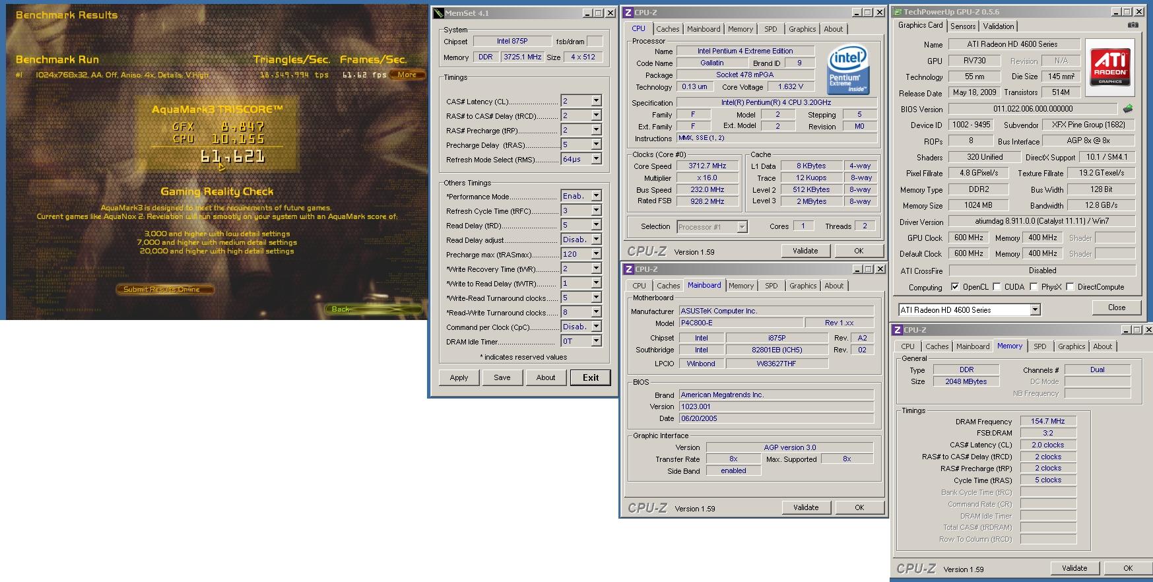
Task: Select Memory tab in CPU-Z CPU window
Action: tap(741, 29)
